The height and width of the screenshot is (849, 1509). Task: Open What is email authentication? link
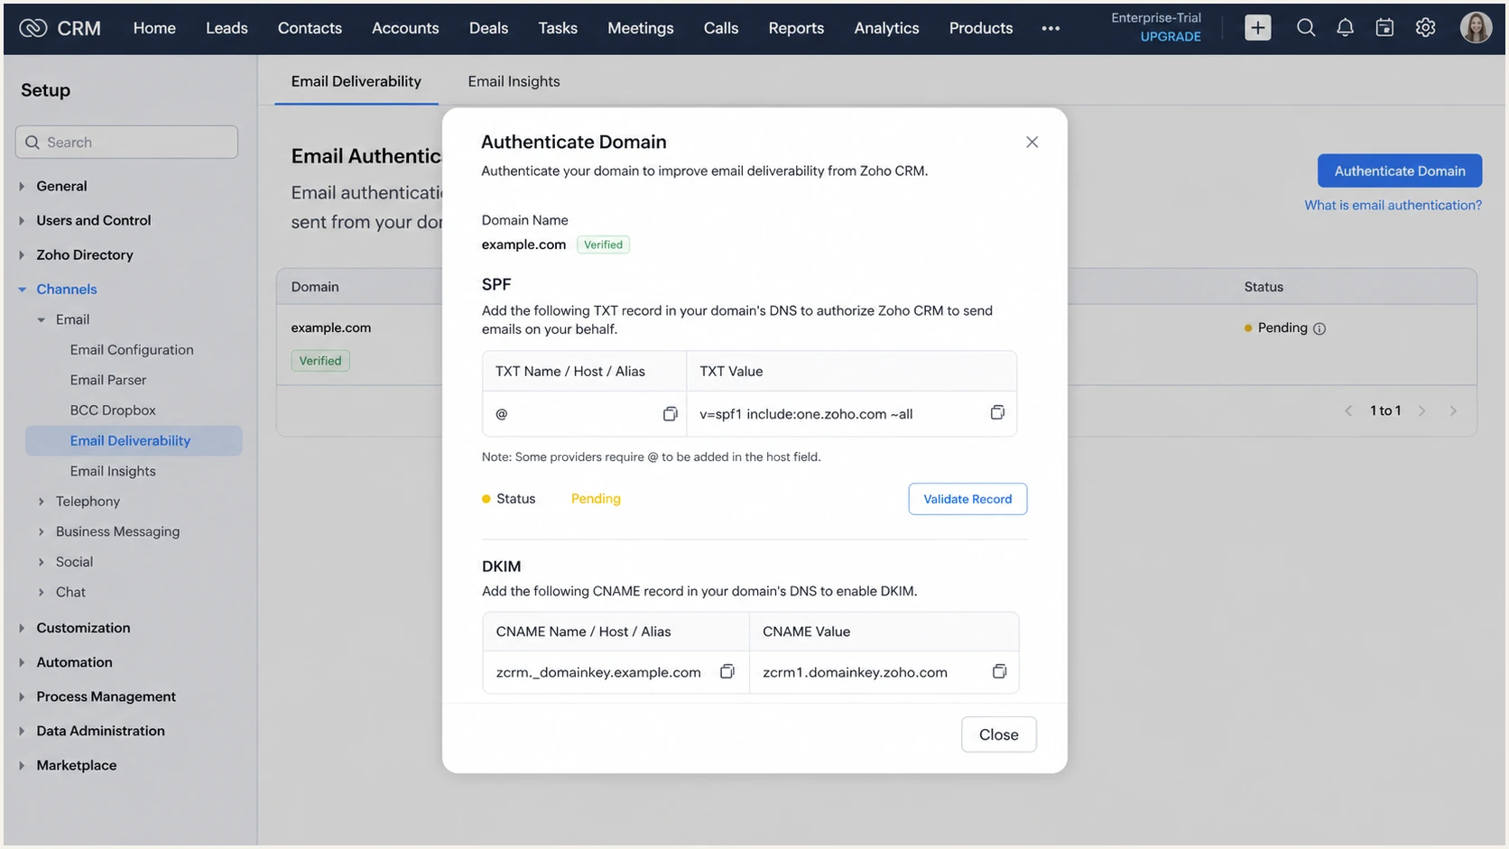pyautogui.click(x=1393, y=206)
